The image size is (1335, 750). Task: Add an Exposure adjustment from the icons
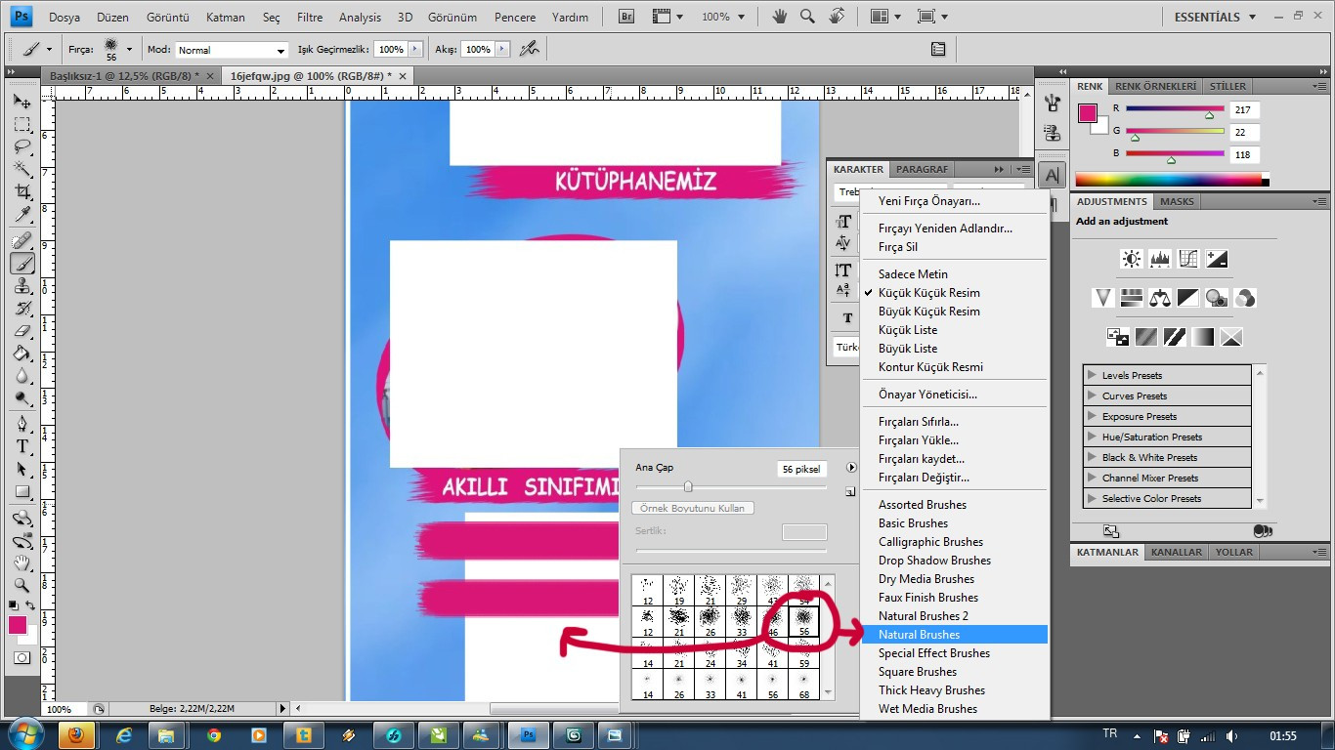(1217, 259)
